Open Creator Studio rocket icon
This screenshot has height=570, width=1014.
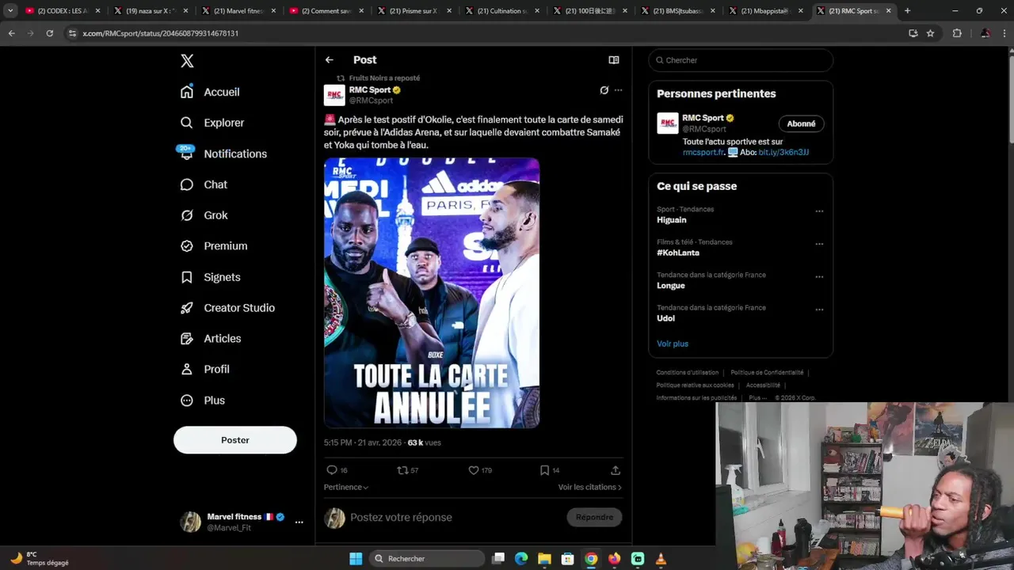pos(187,308)
